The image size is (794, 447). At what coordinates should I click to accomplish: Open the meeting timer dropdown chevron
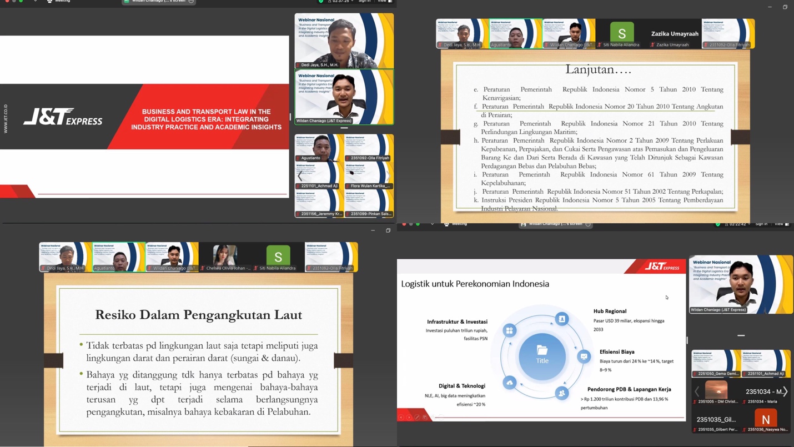point(352,2)
